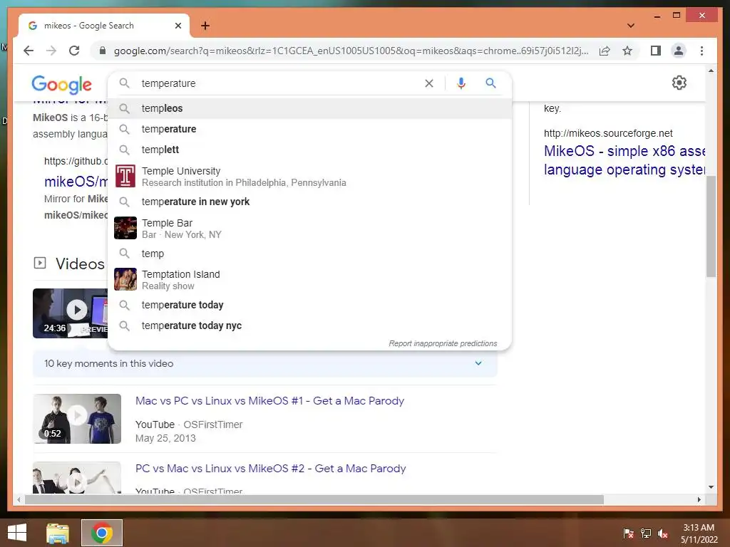This screenshot has width=730, height=547.
Task: View site information via lock icon
Action: click(x=103, y=51)
